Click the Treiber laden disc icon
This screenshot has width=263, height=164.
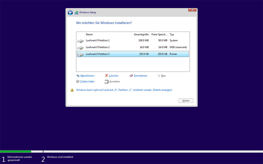click(78, 81)
